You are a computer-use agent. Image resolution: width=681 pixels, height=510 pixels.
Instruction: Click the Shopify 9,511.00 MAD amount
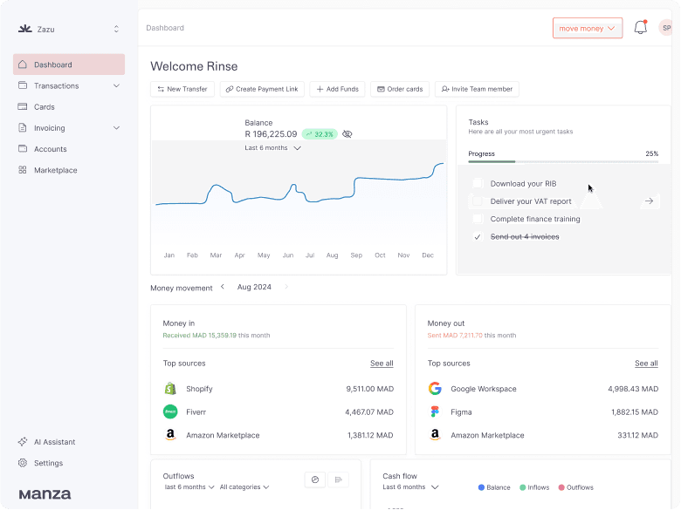(x=370, y=389)
